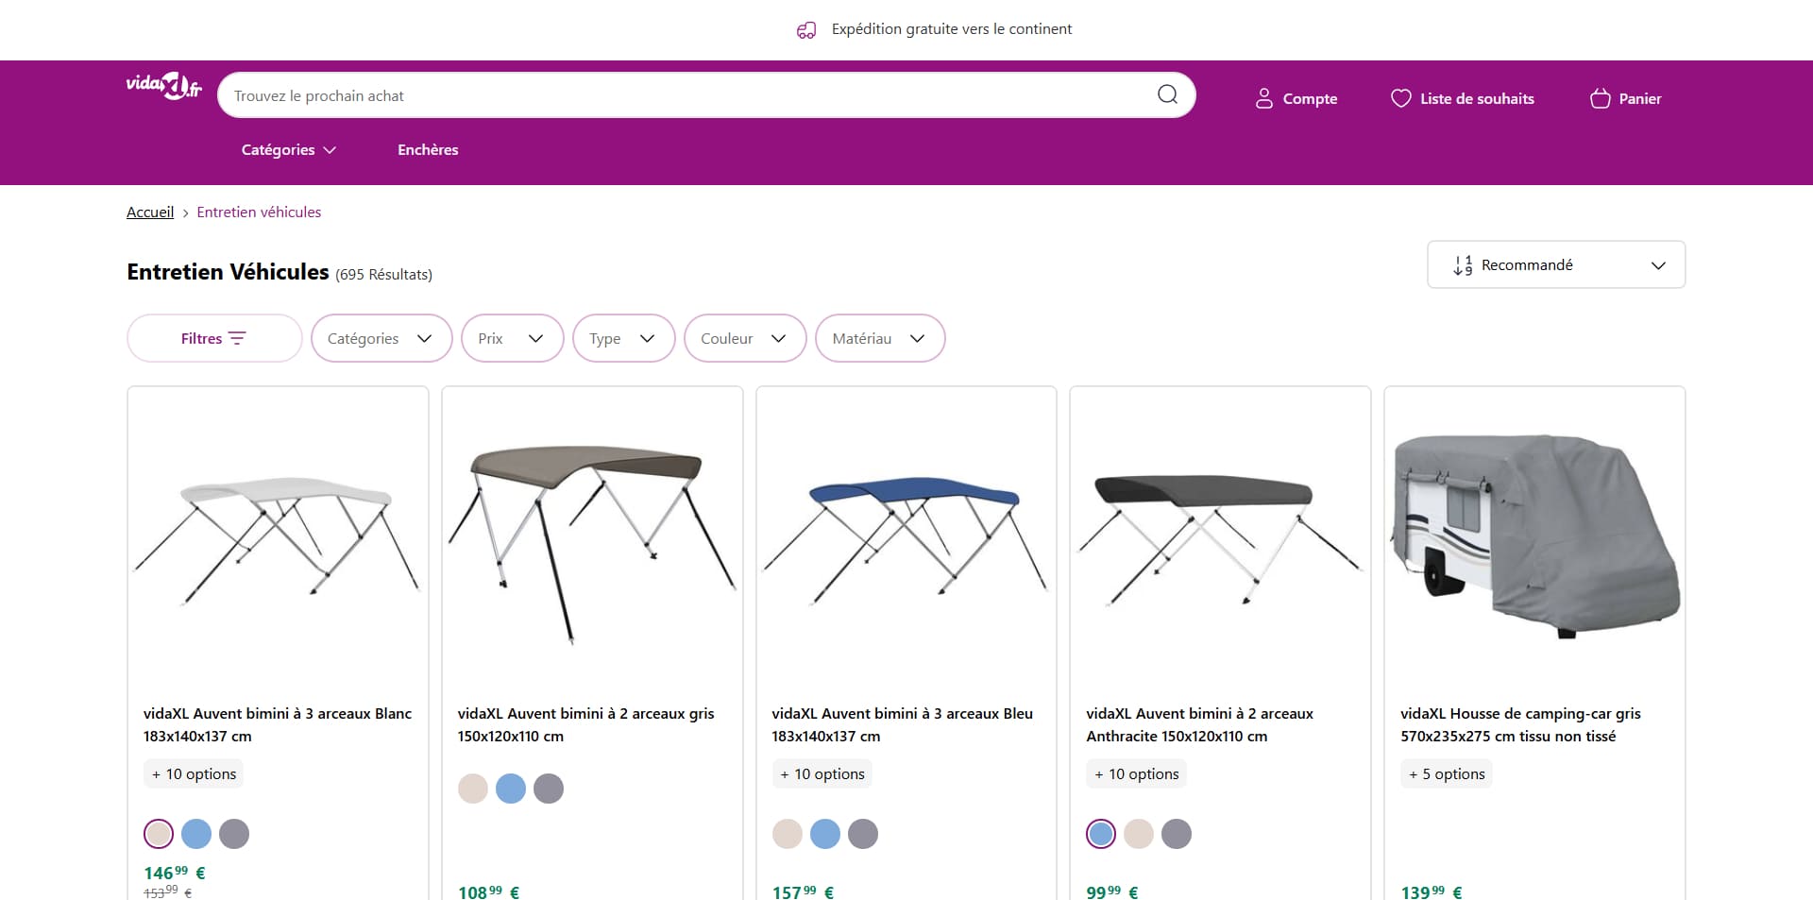The image size is (1813, 900).
Task: Open the Catégories navigation menu
Action: pyautogui.click(x=289, y=149)
